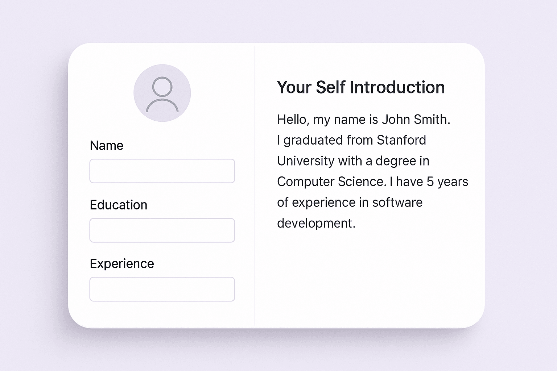
Task: Select the Experience input field
Action: [x=162, y=289]
